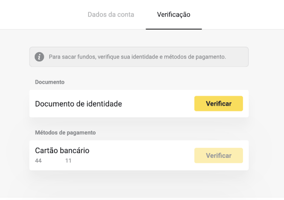
Task: Click the gray info icon in the banner
Action: pos(39,57)
